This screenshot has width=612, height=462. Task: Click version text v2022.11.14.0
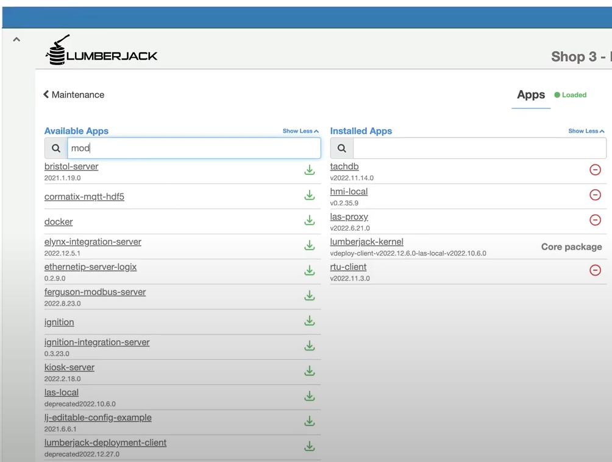pos(352,178)
